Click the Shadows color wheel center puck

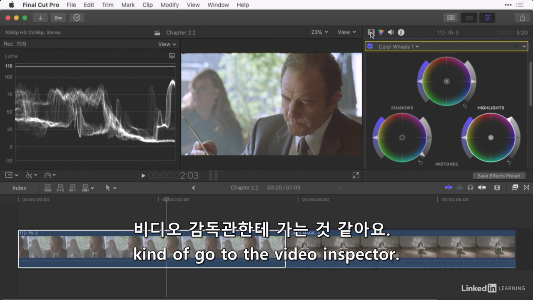click(402, 137)
